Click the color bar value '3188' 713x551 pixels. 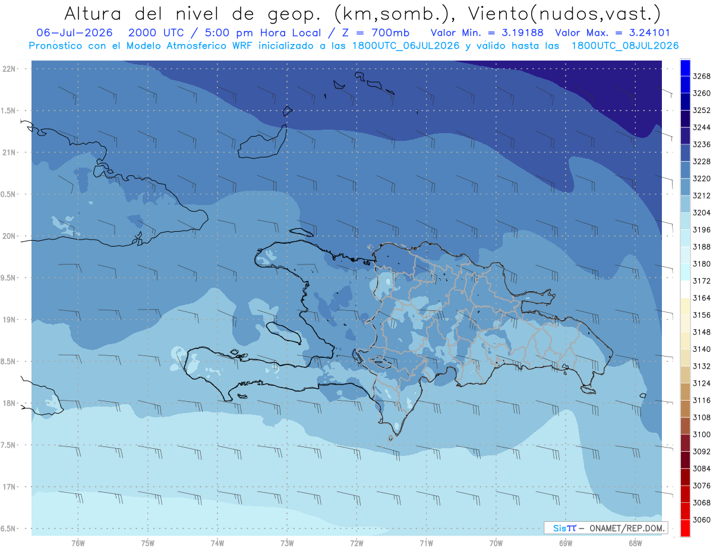pos(702,247)
